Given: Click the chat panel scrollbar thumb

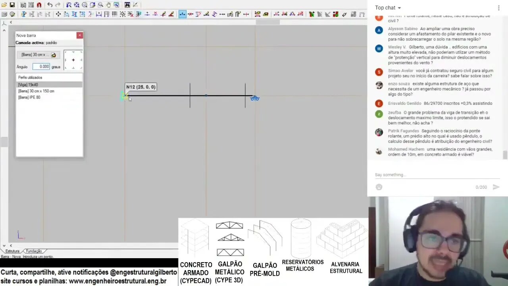Looking at the screenshot, I should click(x=505, y=155).
